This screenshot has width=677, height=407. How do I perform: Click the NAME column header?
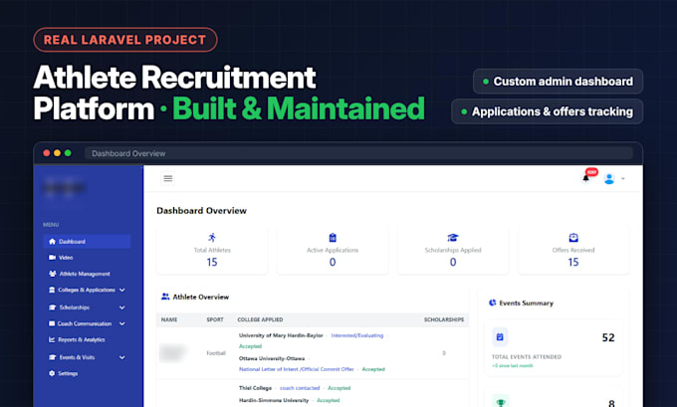coord(169,319)
